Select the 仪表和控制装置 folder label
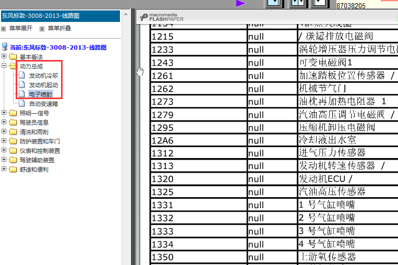The height and width of the screenshot is (265, 398). click(x=40, y=151)
